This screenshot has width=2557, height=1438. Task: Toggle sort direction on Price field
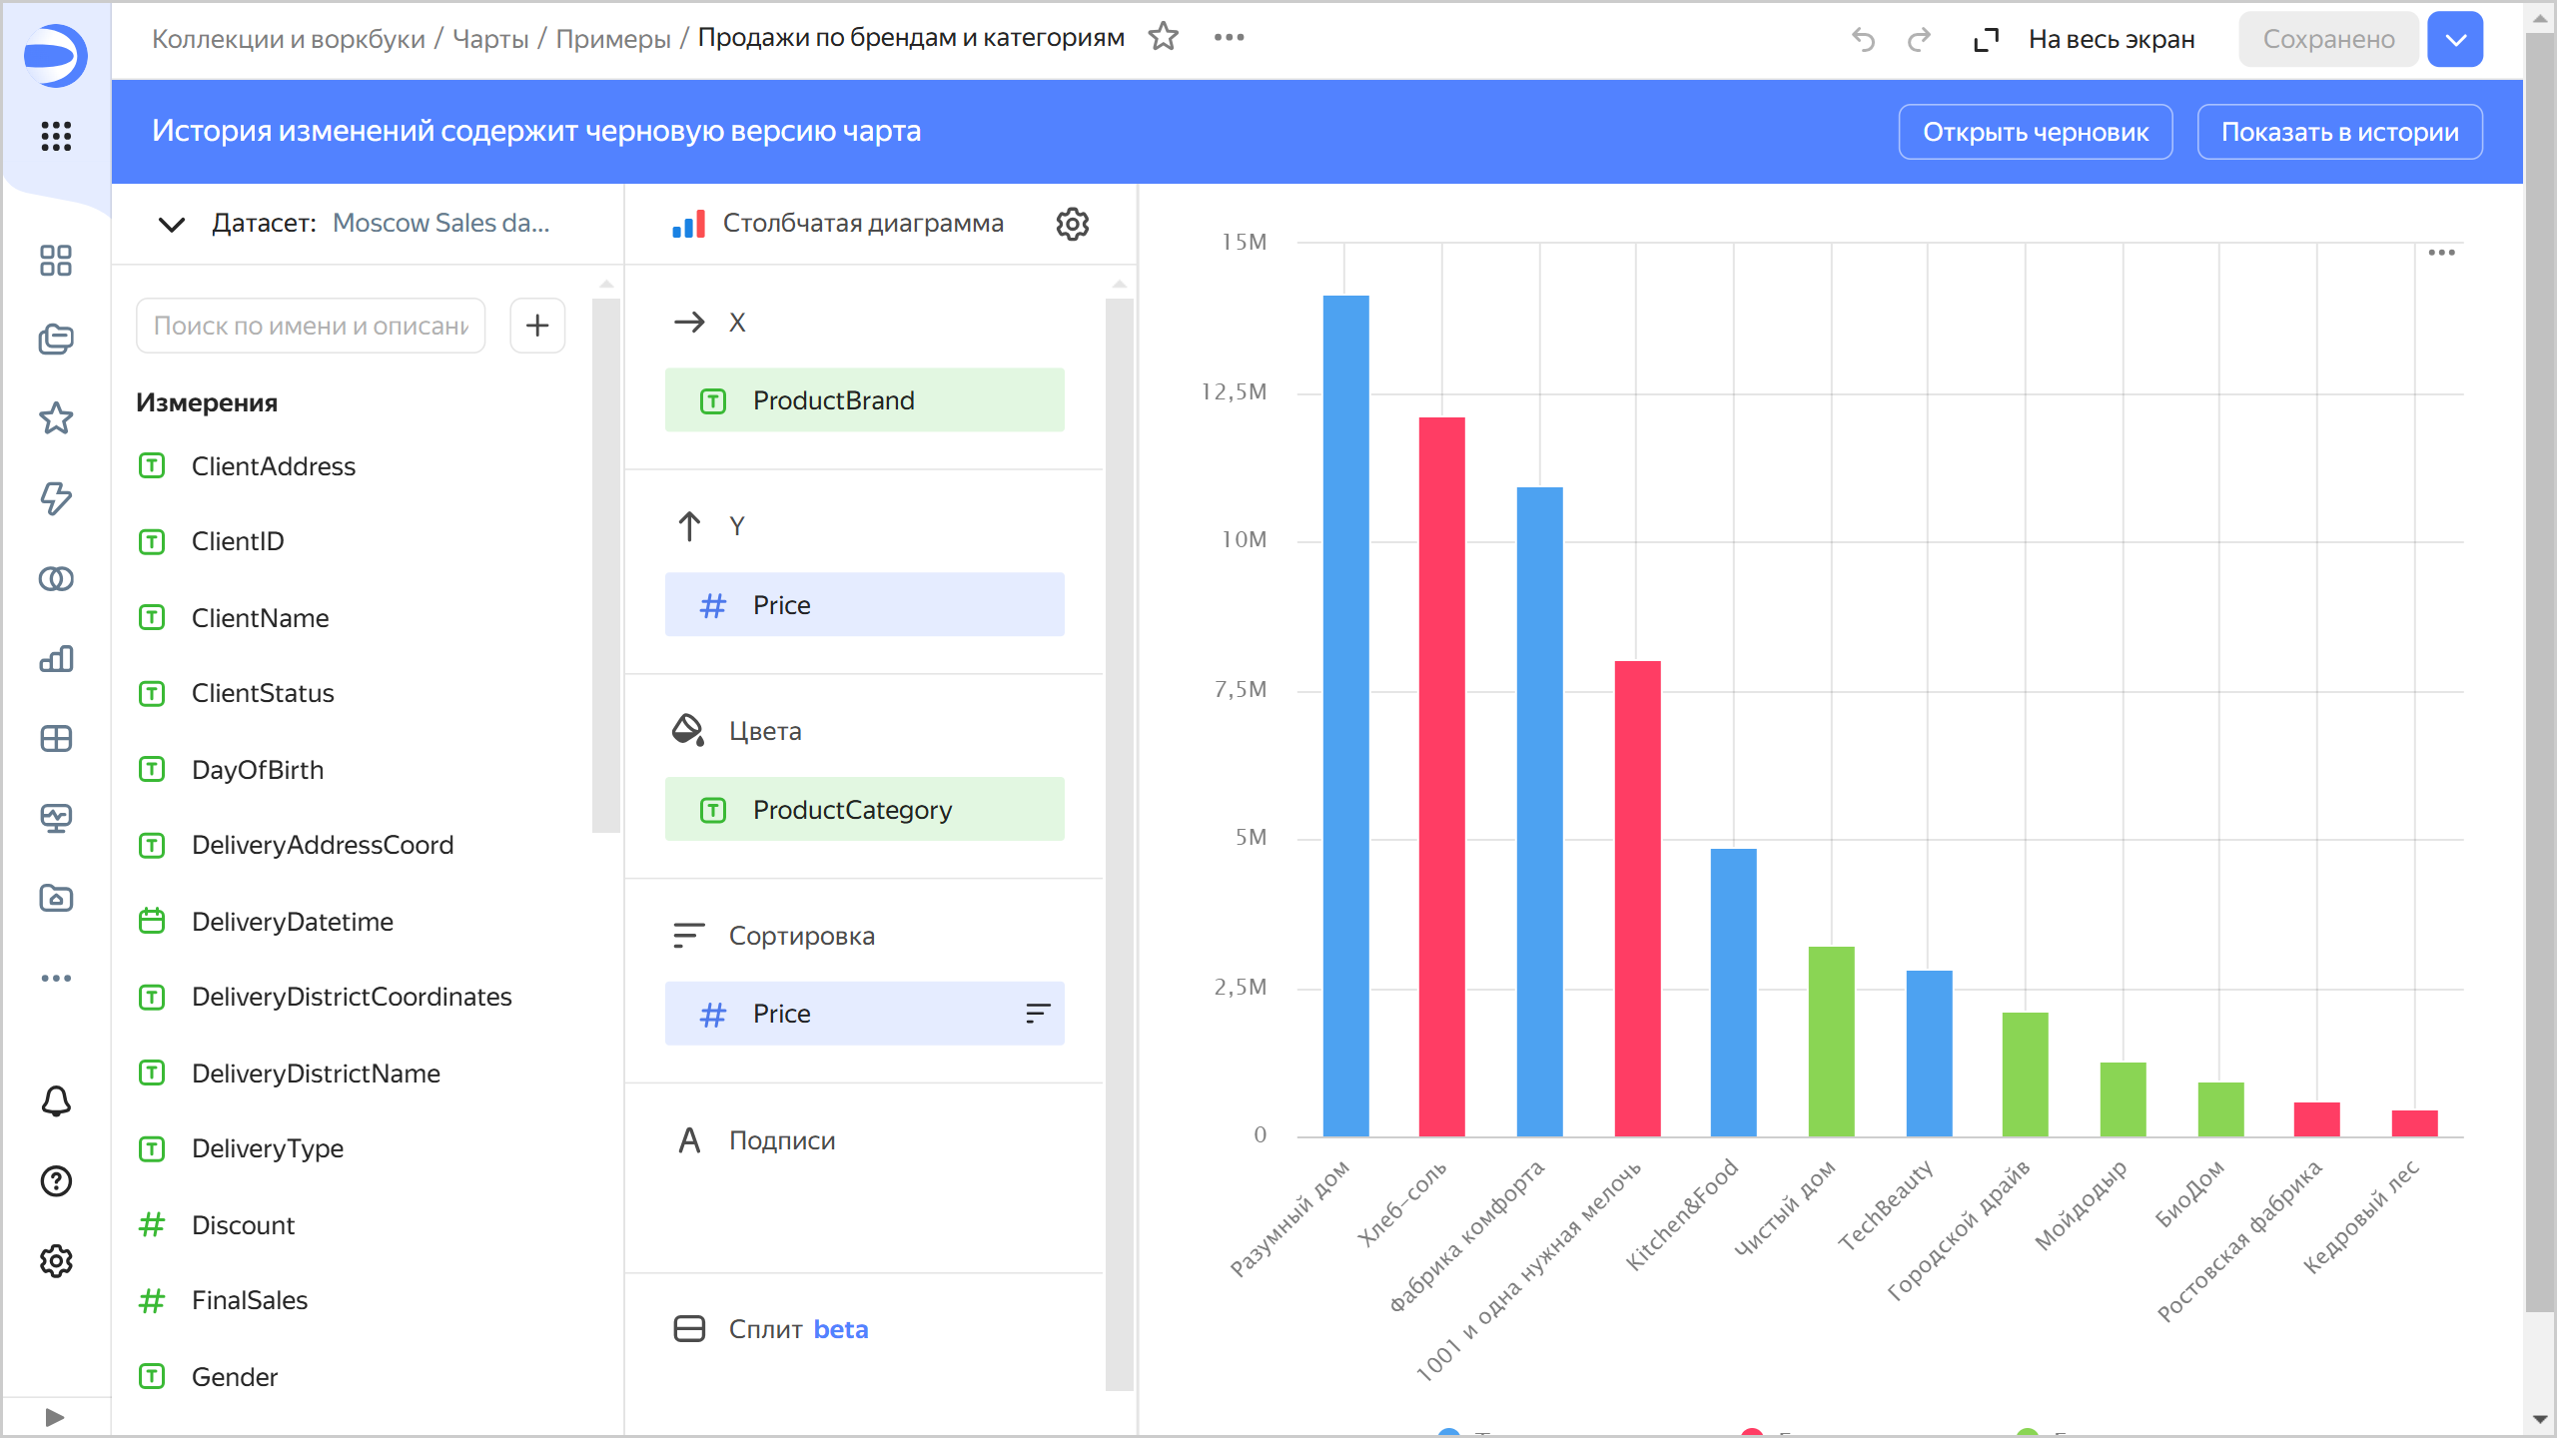(1038, 1014)
